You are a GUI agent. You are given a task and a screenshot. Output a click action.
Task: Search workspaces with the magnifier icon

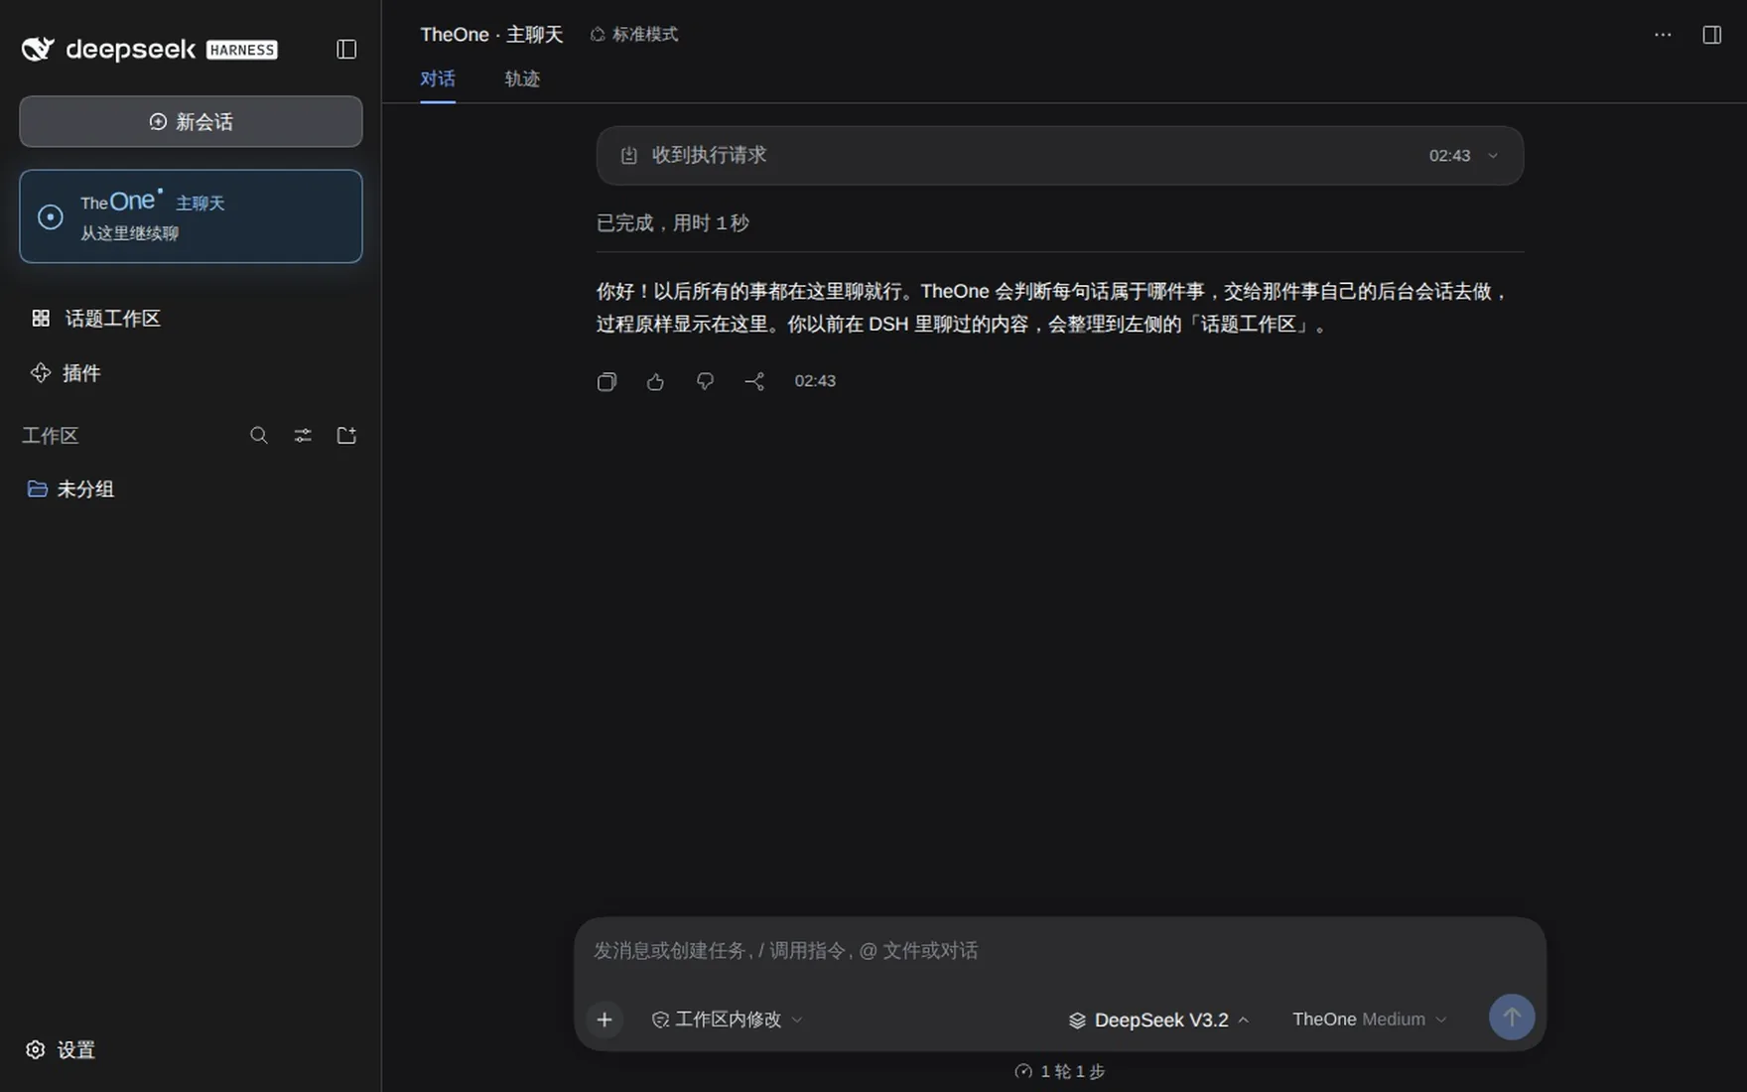[259, 436]
